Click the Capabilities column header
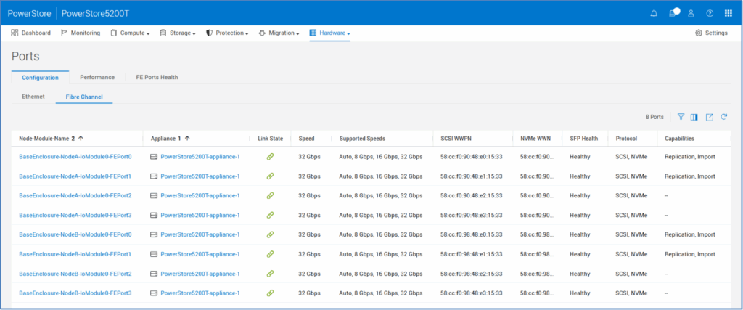Image resolution: width=743 pixels, height=310 pixels. pos(679,139)
